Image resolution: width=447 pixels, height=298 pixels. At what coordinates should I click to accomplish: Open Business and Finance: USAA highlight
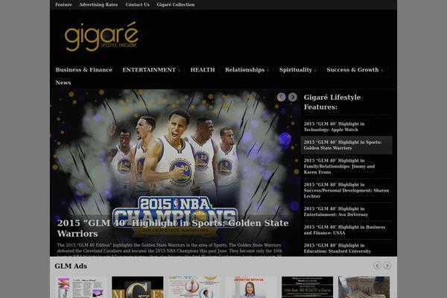(x=344, y=230)
